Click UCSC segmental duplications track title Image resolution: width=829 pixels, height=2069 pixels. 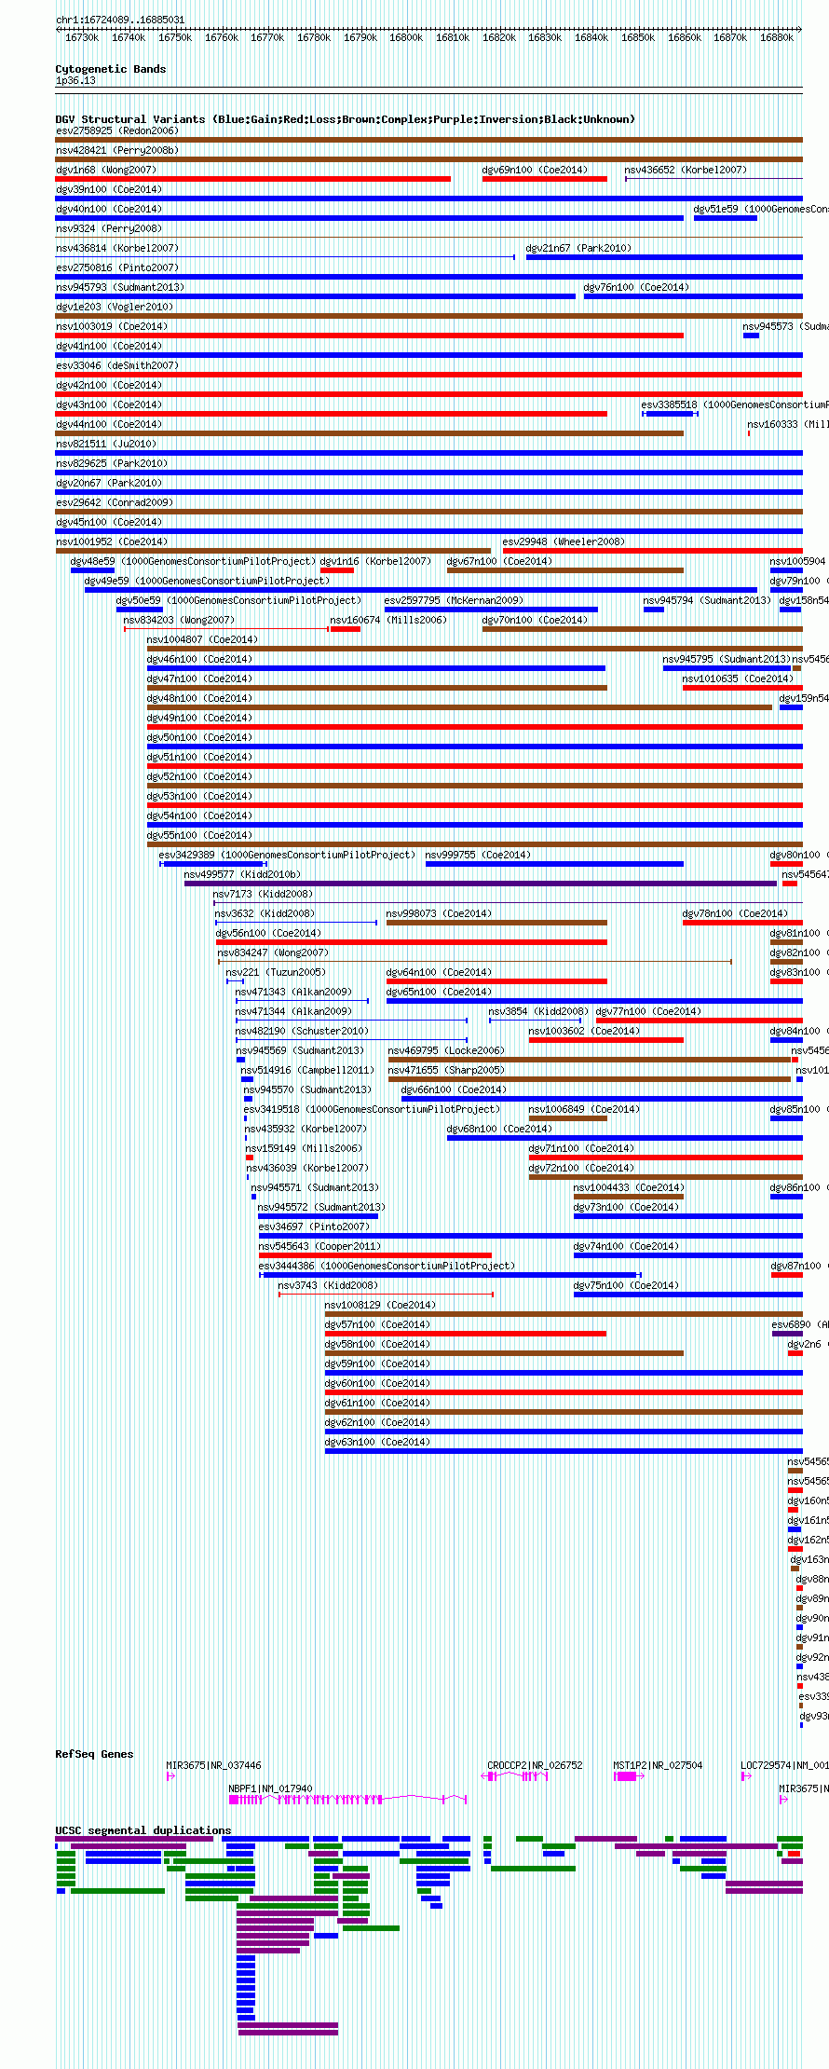143,1830
